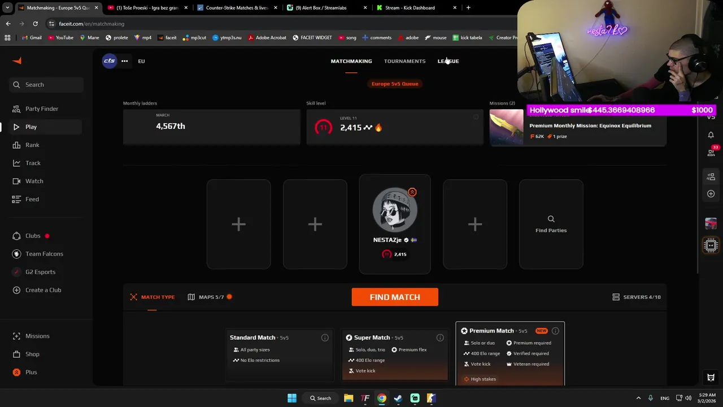Open MAPS 5/7 tab

point(210,297)
